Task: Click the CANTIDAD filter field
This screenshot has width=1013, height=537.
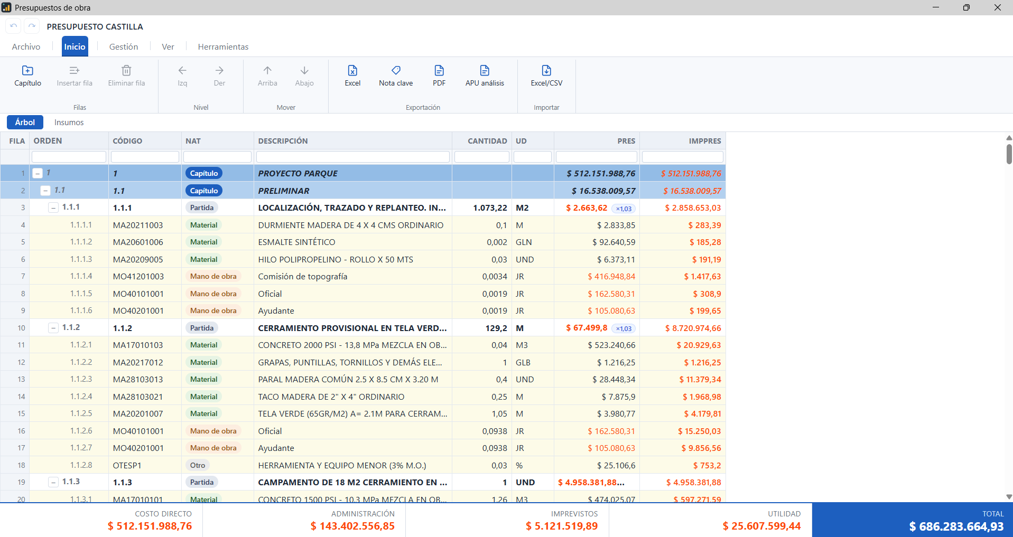Action: pyautogui.click(x=482, y=157)
